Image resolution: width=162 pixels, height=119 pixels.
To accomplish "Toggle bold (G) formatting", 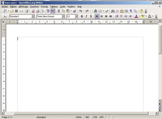I will point(82,16).
